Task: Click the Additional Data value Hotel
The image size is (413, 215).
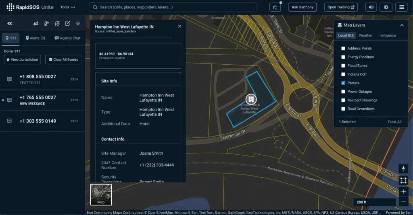Action: click(x=144, y=124)
